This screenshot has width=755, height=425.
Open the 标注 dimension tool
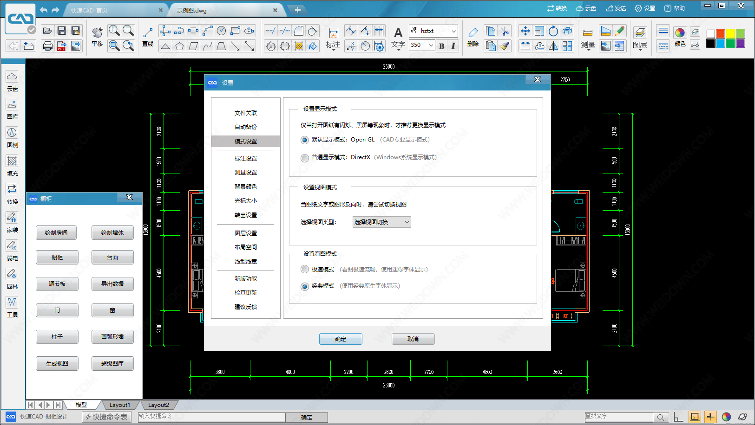[333, 39]
